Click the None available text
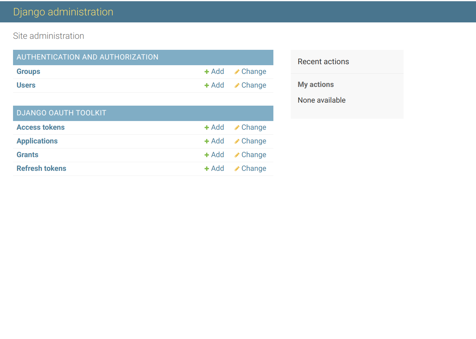The width and height of the screenshot is (476, 339). (x=321, y=100)
